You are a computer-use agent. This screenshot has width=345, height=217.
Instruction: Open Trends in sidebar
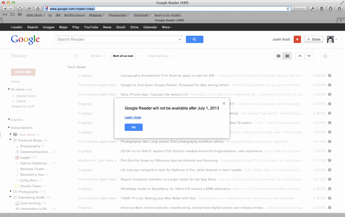21,101
